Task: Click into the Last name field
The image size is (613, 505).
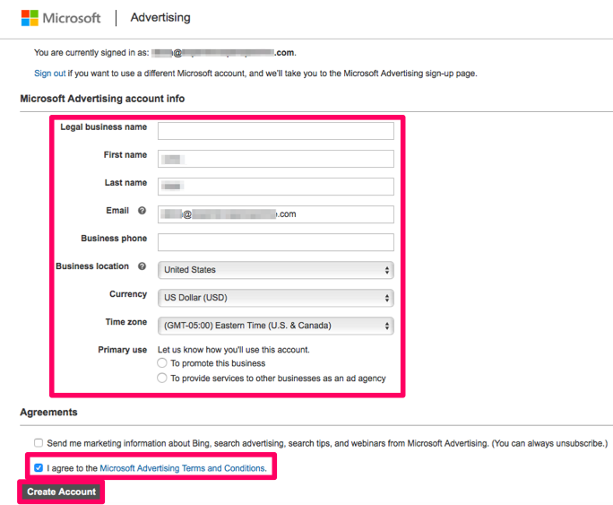Action: [276, 187]
